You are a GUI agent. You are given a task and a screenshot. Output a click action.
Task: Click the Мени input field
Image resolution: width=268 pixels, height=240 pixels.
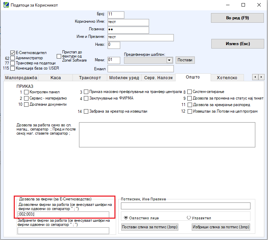114,60
